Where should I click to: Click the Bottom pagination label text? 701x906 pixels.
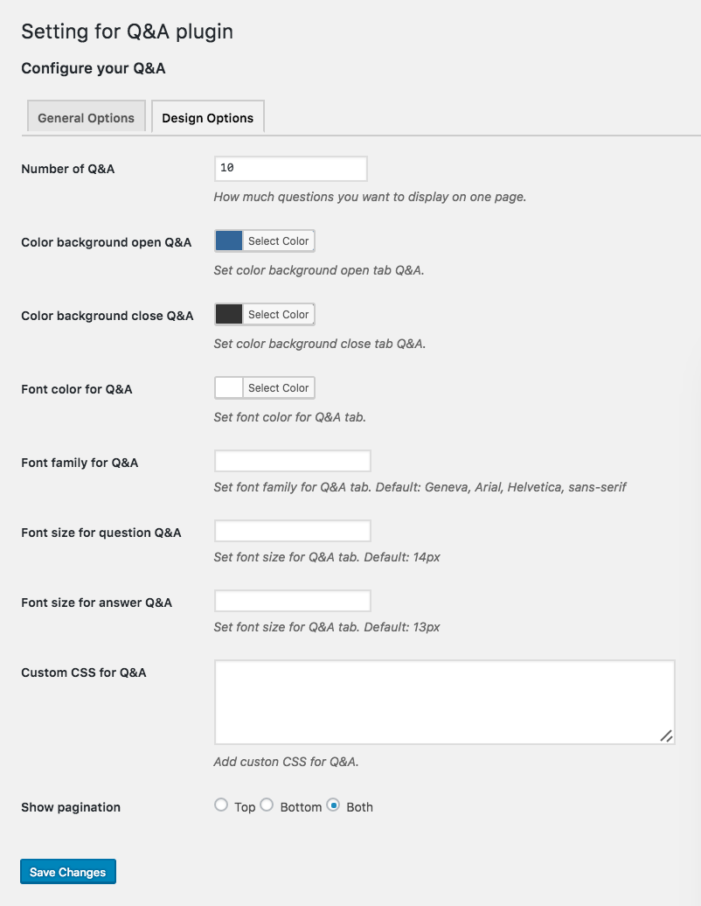(x=301, y=807)
